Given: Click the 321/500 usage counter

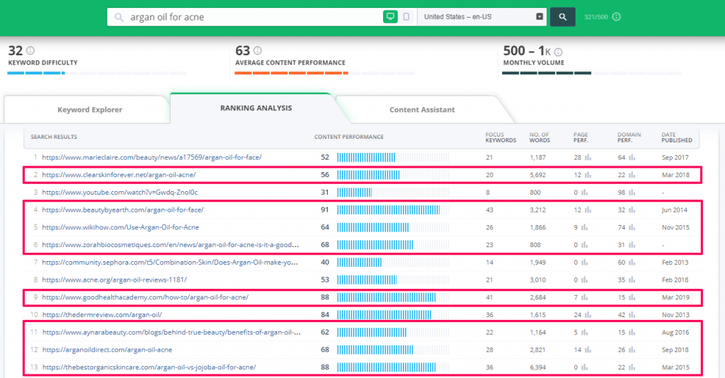Looking at the screenshot, I should coord(596,17).
